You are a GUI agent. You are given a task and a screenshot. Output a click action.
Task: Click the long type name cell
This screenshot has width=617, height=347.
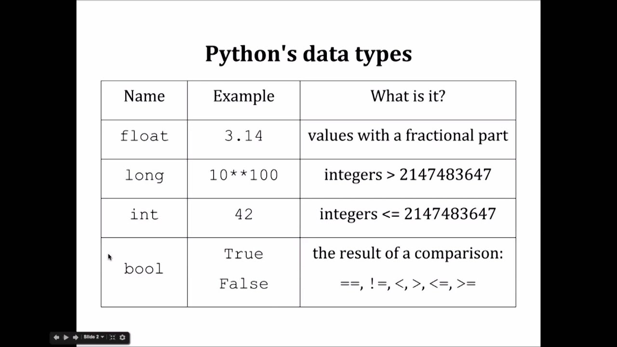point(144,179)
